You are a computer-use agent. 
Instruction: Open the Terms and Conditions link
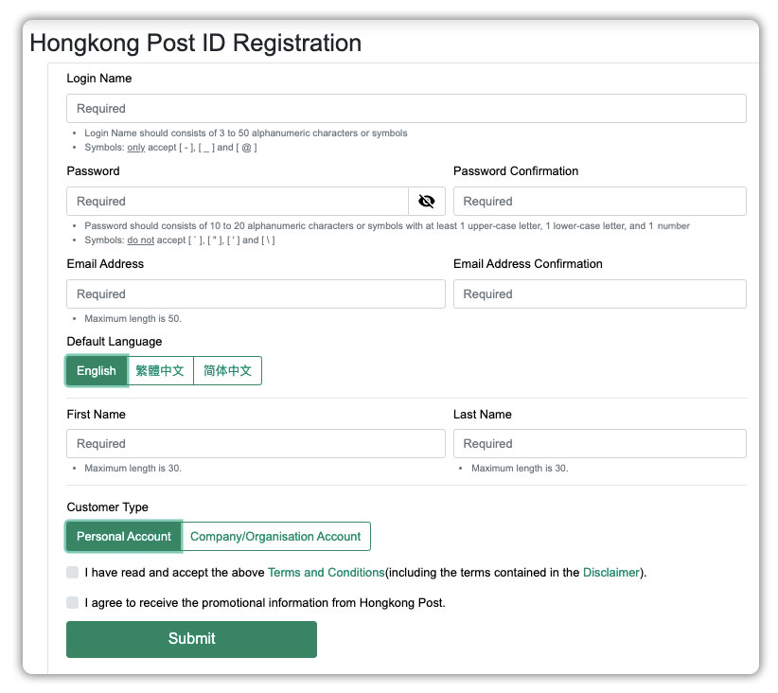pyautogui.click(x=326, y=573)
